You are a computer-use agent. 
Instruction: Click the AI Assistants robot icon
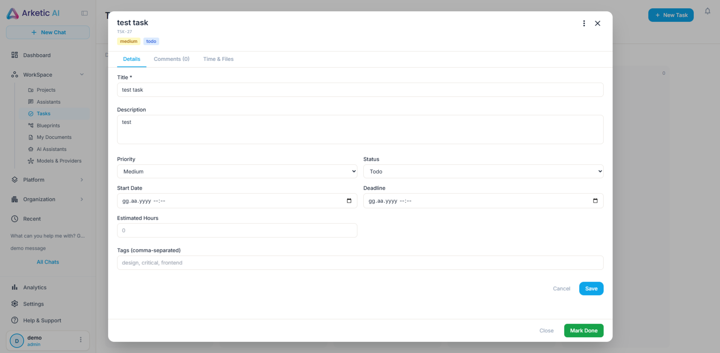pyautogui.click(x=31, y=149)
